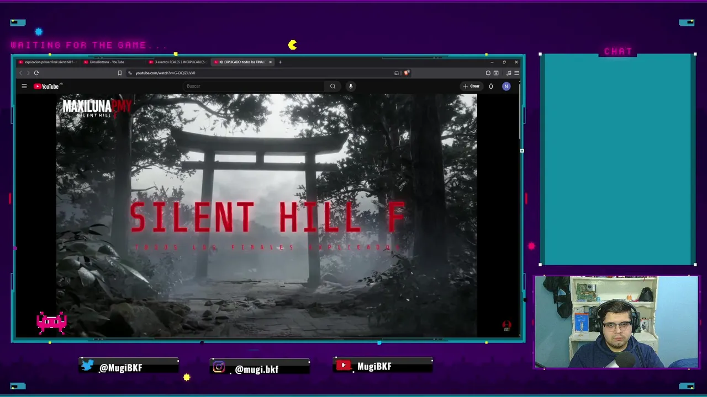Click the youtube.com address bar URL
707x397 pixels.
165,73
